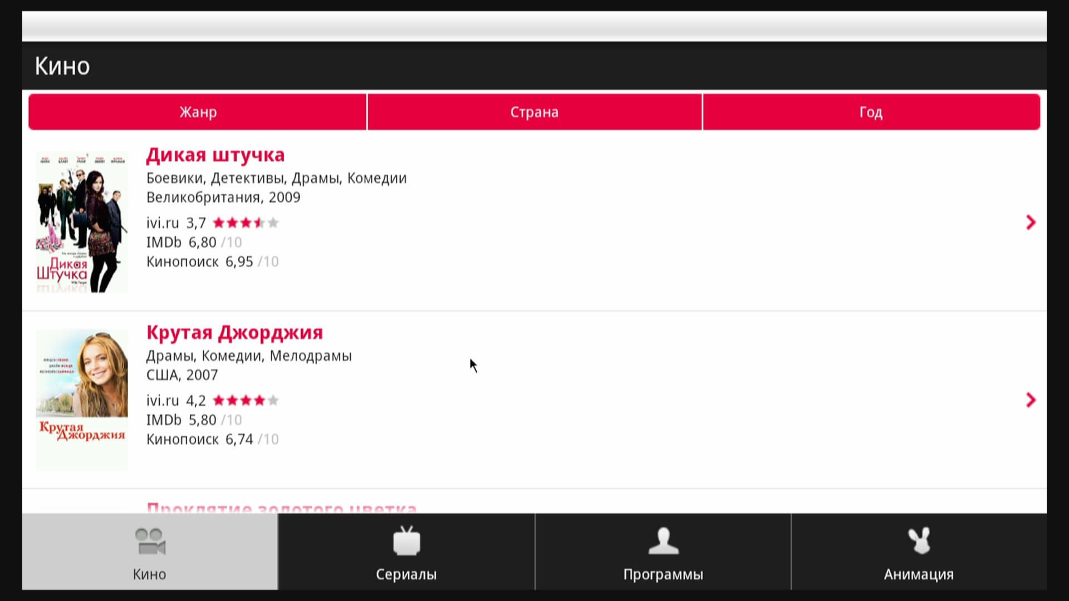Click the Сериалы TV set icon
This screenshot has width=1069, height=601.
tap(406, 541)
